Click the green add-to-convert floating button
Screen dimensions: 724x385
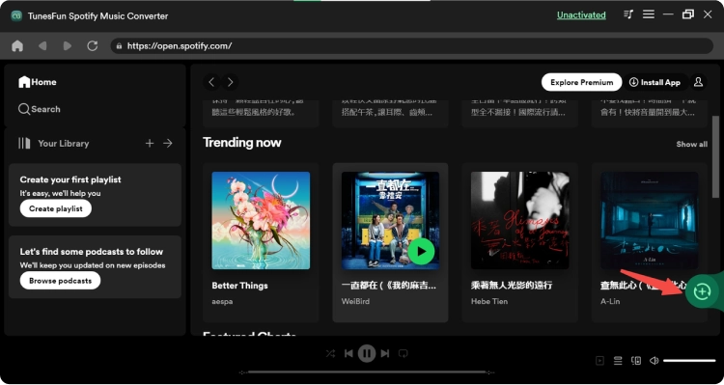click(x=702, y=291)
